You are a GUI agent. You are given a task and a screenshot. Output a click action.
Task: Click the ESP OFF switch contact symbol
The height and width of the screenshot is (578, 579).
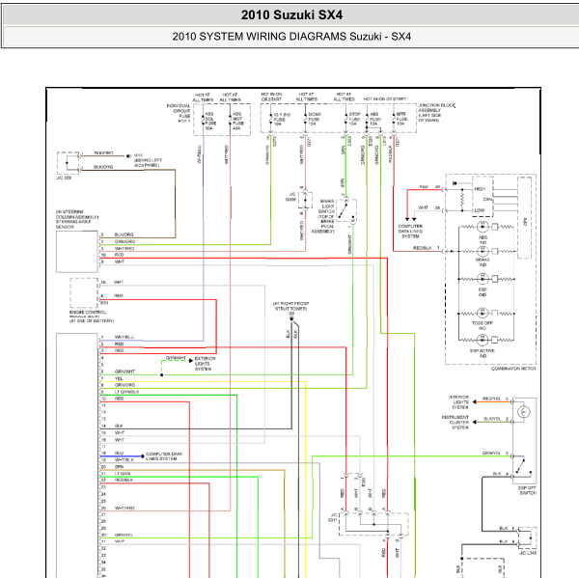524,466
